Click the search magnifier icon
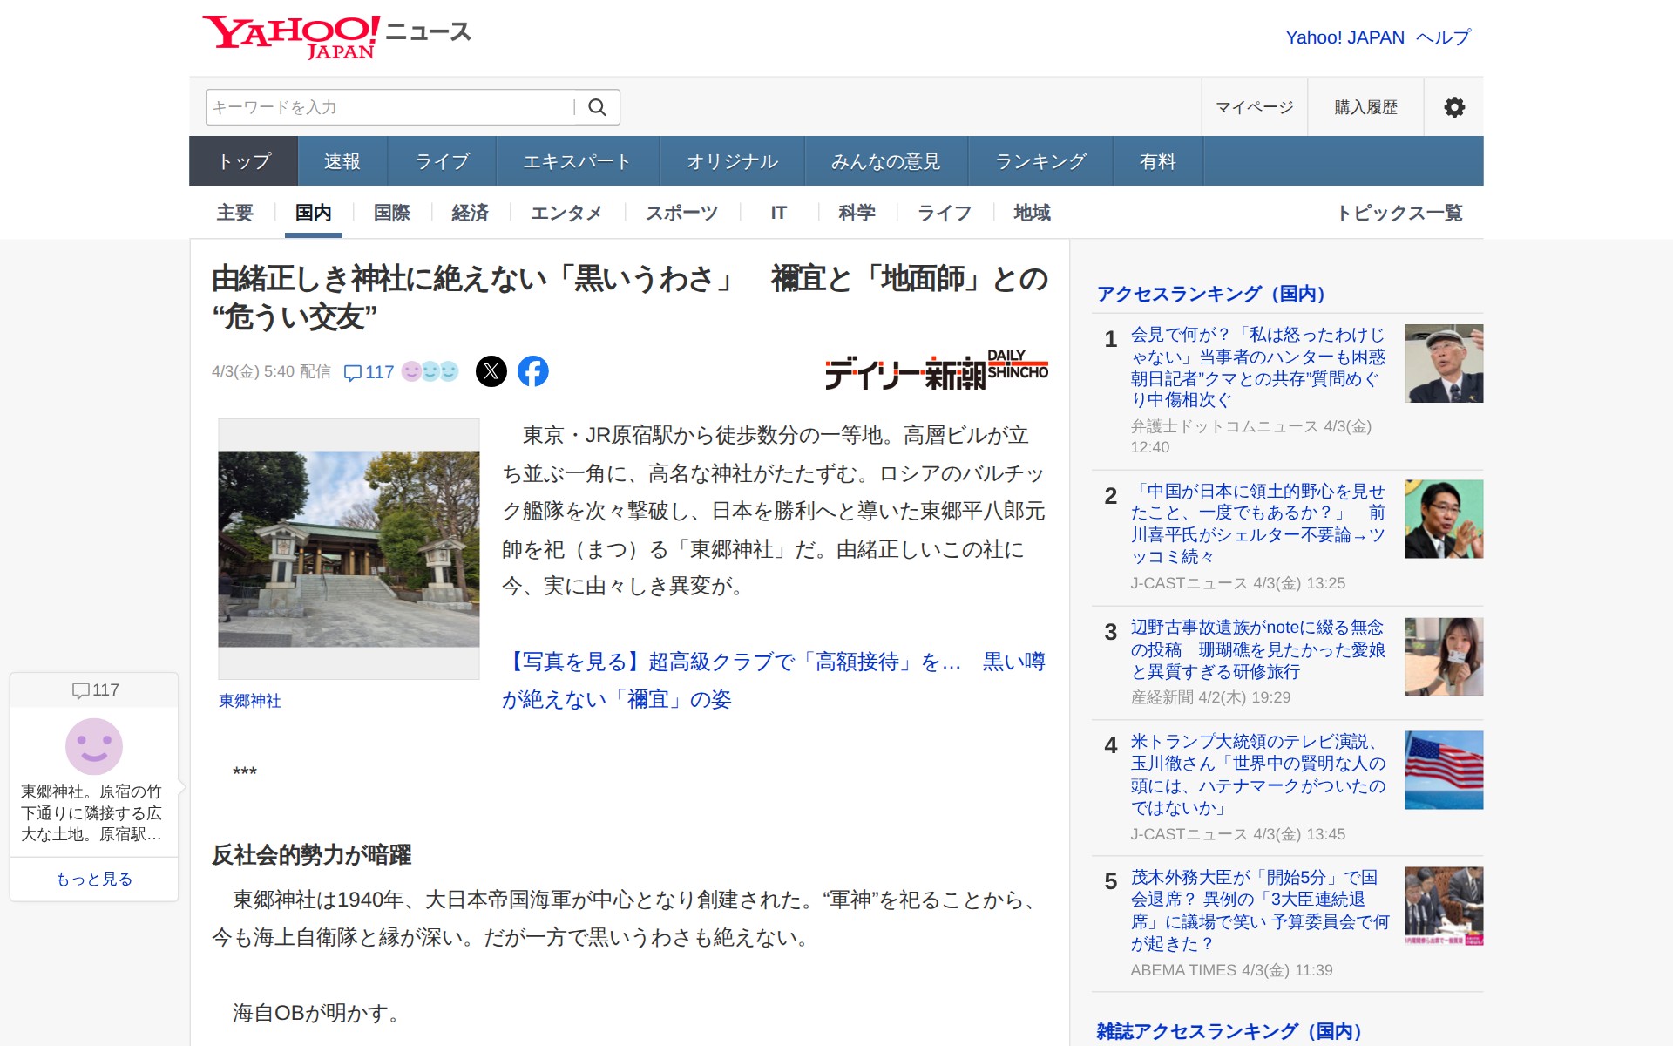Image resolution: width=1673 pixels, height=1046 pixels. click(x=597, y=107)
